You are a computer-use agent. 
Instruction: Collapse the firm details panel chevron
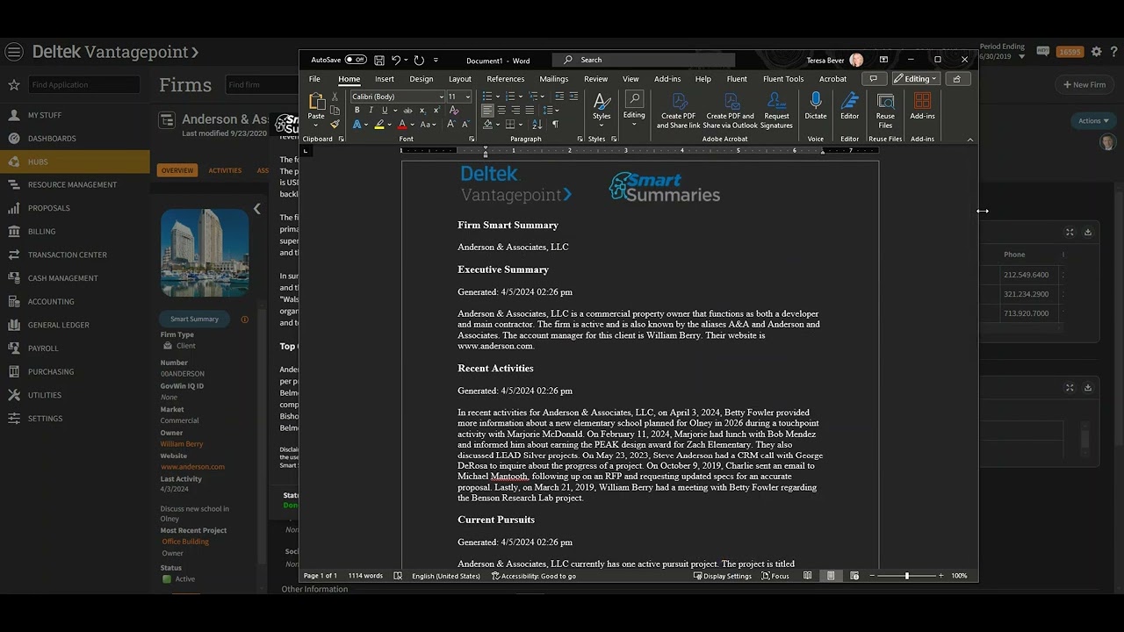257,209
